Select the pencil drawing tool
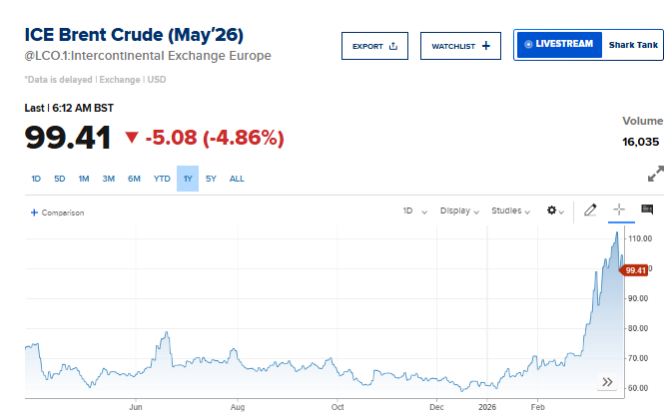This screenshot has height=417, width=670. click(x=590, y=210)
